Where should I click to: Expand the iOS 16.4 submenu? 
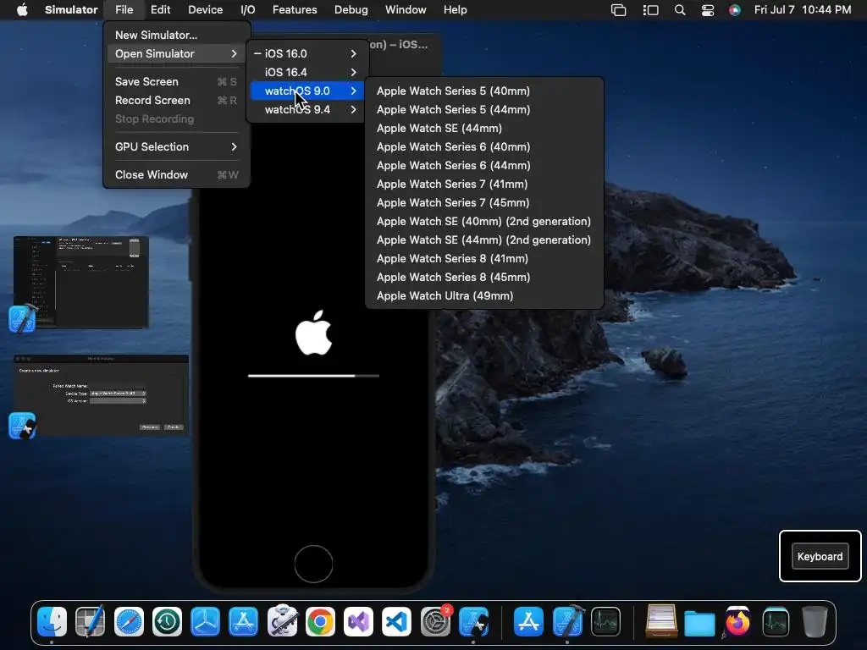pos(306,73)
